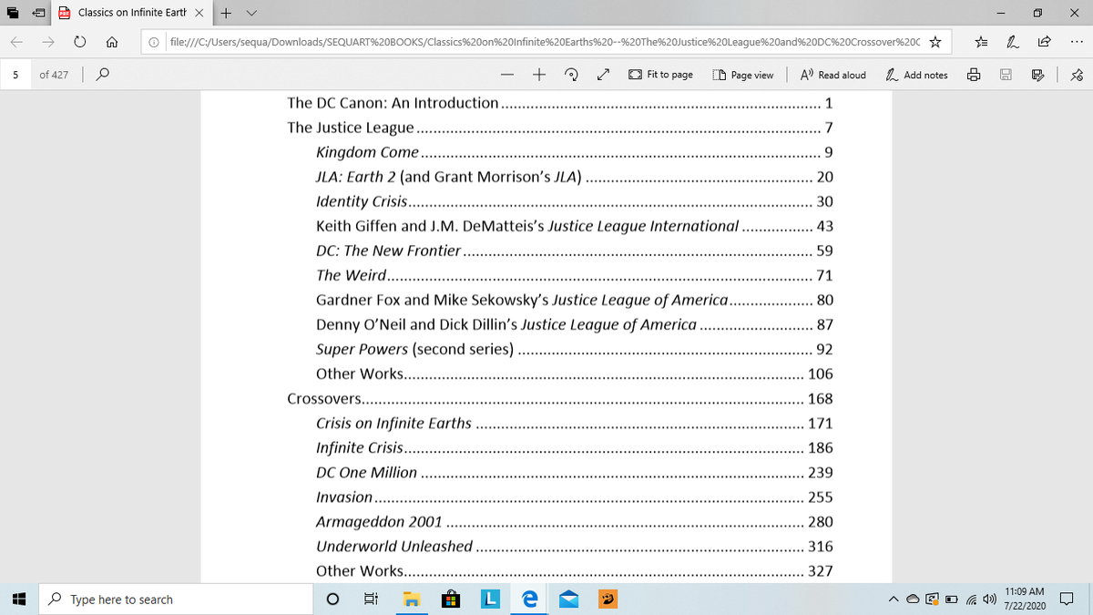The height and width of the screenshot is (615, 1093).
Task: Go to Crisis on Infinite Earths
Action: tap(574, 423)
